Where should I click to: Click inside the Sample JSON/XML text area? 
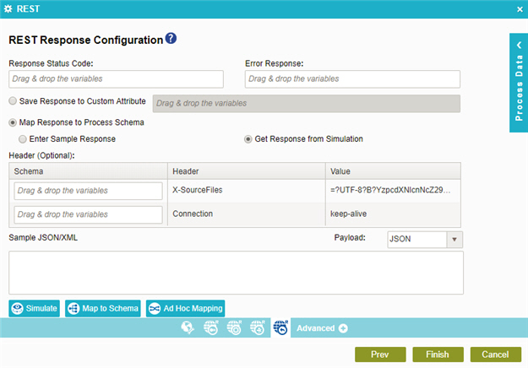tap(236, 273)
